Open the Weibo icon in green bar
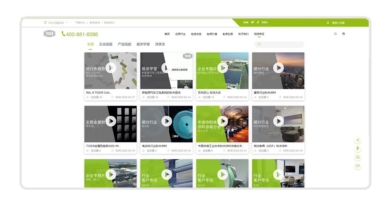This screenshot has height=202, width=391. point(253,22)
